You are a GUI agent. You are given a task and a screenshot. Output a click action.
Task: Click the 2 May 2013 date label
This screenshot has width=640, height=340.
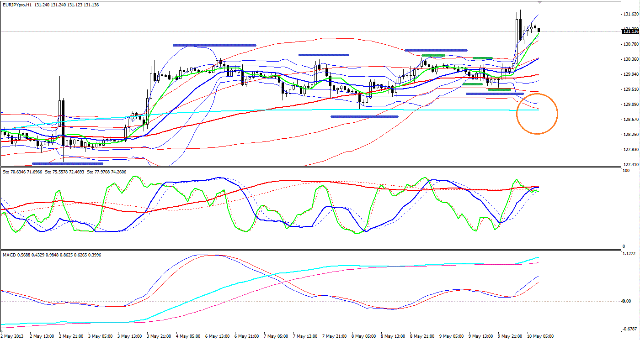coord(14,336)
